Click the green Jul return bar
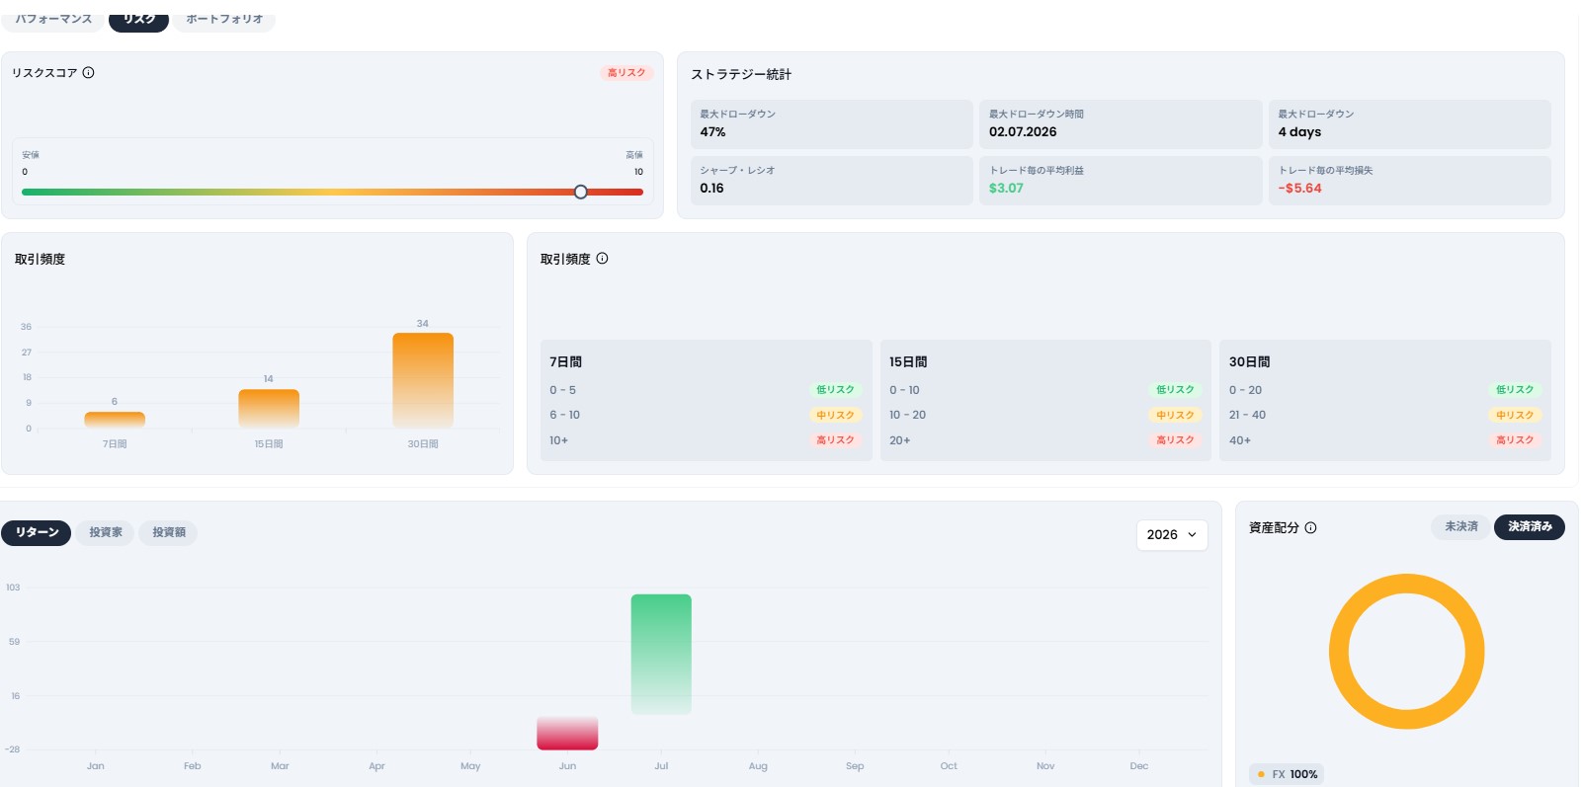The height and width of the screenshot is (787, 1582). pyautogui.click(x=661, y=654)
